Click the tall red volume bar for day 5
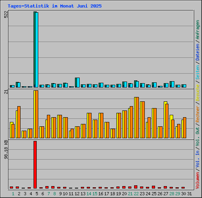 [35, 165]
